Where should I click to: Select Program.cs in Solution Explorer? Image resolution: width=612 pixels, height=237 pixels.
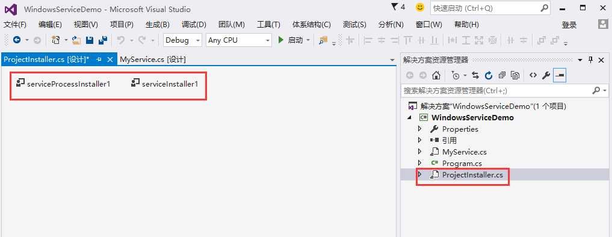point(462,163)
